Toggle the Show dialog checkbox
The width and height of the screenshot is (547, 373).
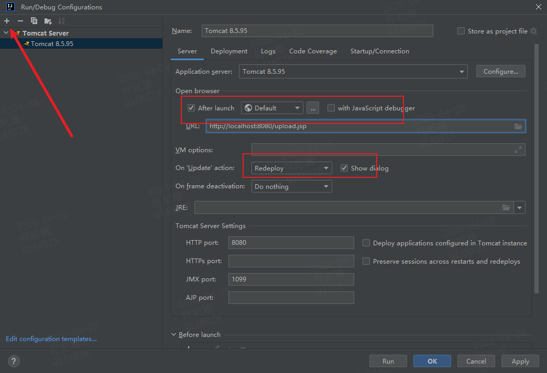(344, 168)
